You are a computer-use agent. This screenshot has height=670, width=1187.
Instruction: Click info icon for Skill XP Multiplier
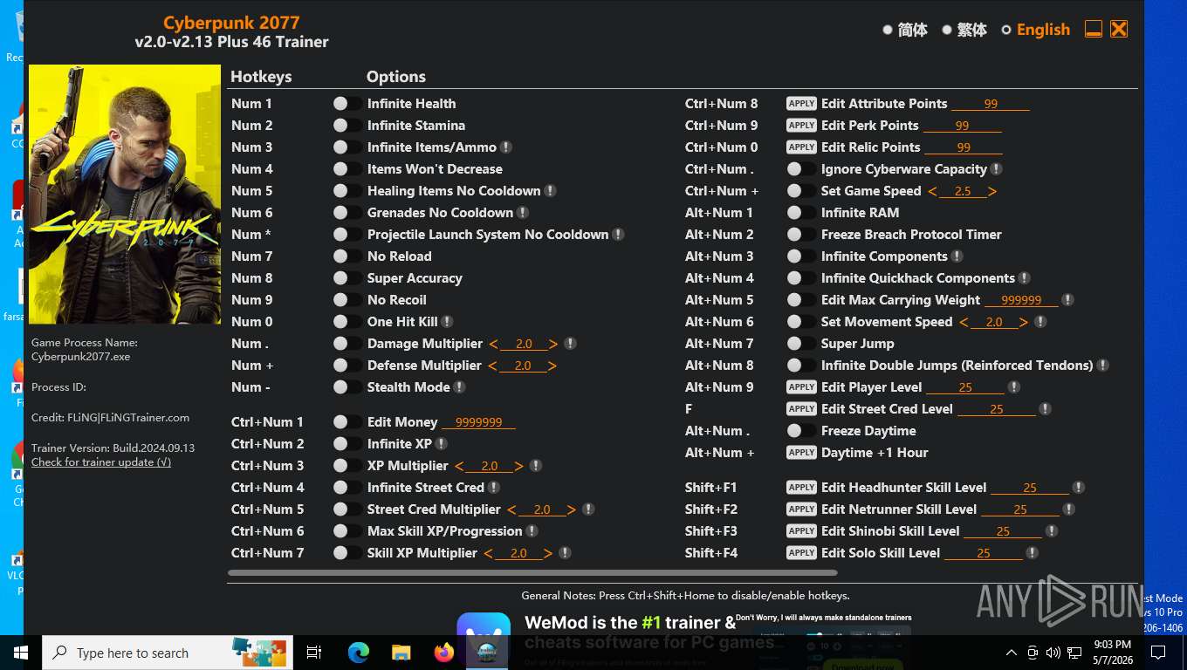(x=565, y=553)
